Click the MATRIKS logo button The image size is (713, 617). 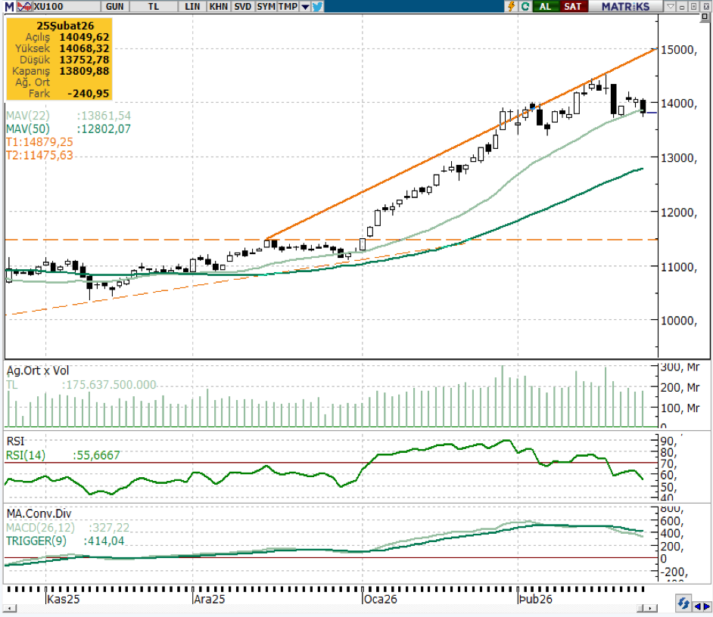coord(625,6)
